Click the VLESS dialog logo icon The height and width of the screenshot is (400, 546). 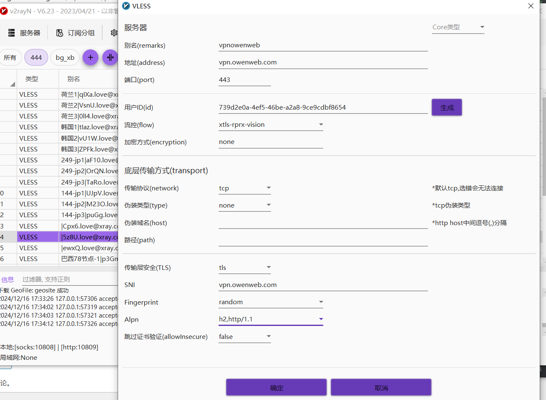pos(126,6)
